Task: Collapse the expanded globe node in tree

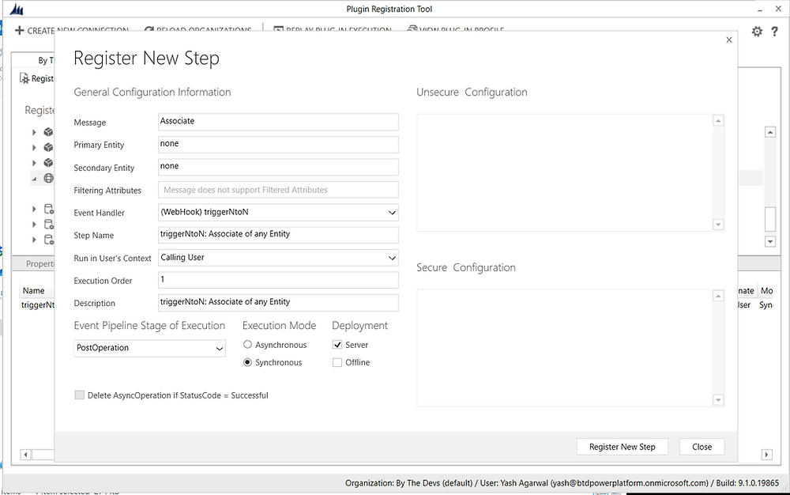Action: click(34, 179)
